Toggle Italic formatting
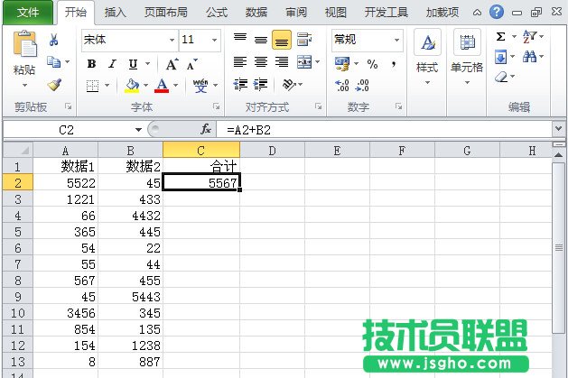The width and height of the screenshot is (568, 378). click(x=112, y=64)
